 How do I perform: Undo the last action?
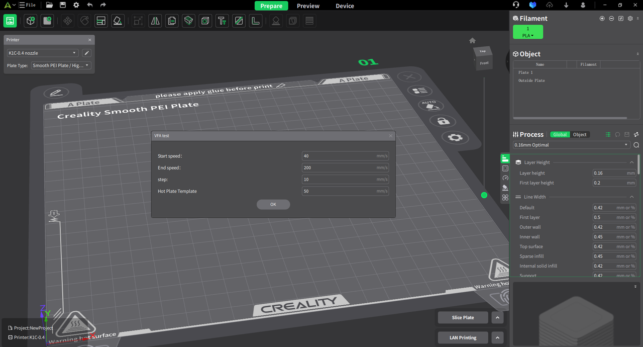pyautogui.click(x=89, y=5)
